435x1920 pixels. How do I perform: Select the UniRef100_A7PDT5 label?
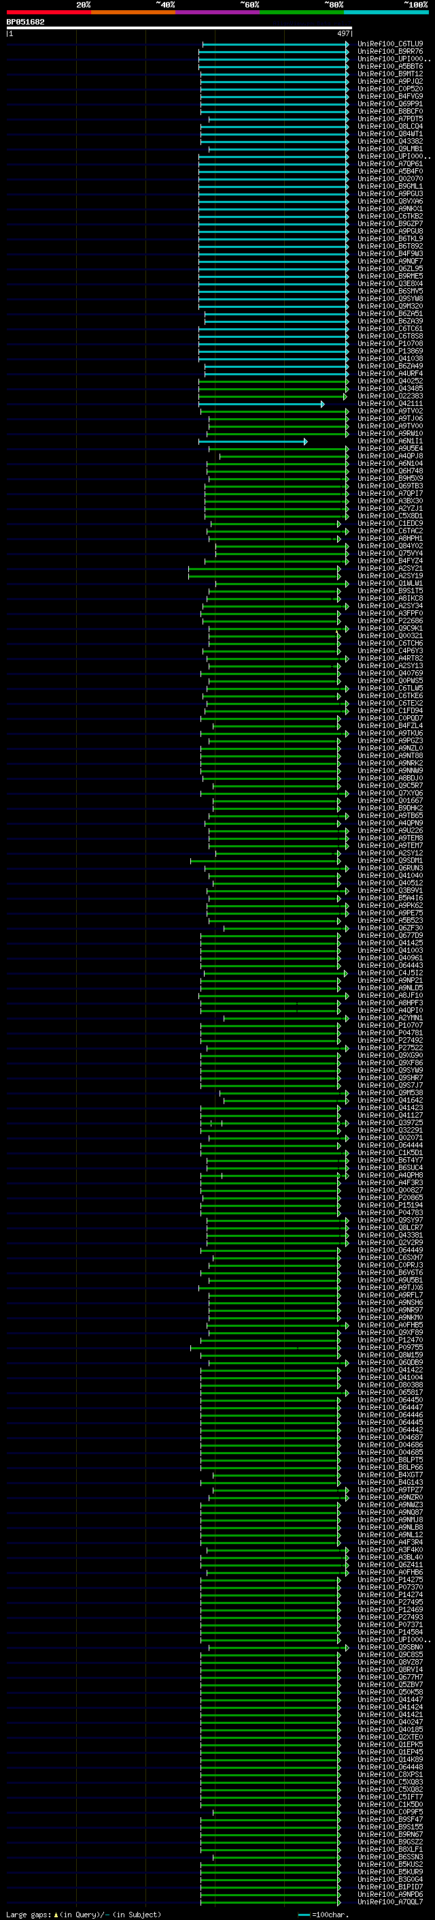[389, 119]
